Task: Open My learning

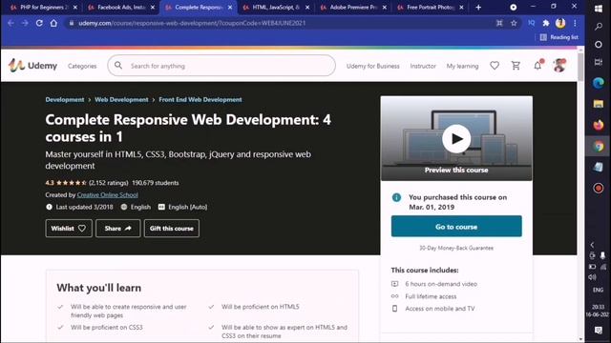Action: click(462, 66)
